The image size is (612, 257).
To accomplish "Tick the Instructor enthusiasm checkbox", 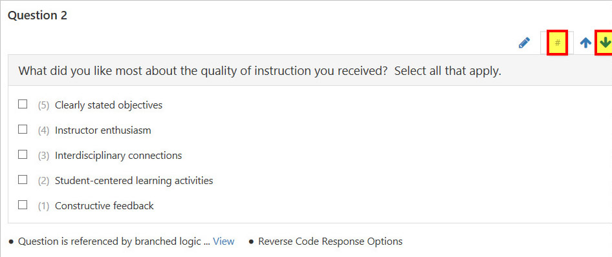I will click(x=23, y=129).
